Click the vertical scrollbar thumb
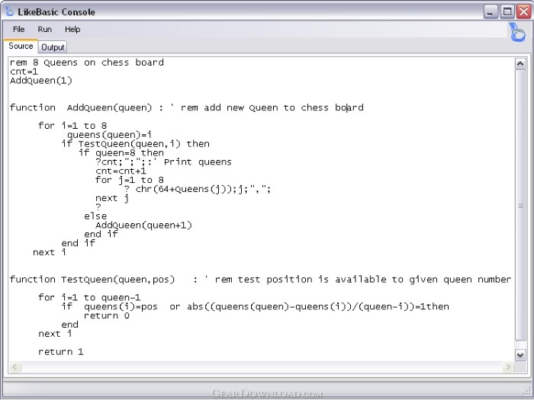The width and height of the screenshot is (534, 400). 520,205
